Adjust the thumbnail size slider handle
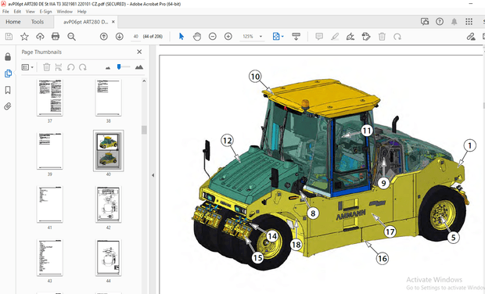The width and height of the screenshot is (485, 294). [119, 66]
